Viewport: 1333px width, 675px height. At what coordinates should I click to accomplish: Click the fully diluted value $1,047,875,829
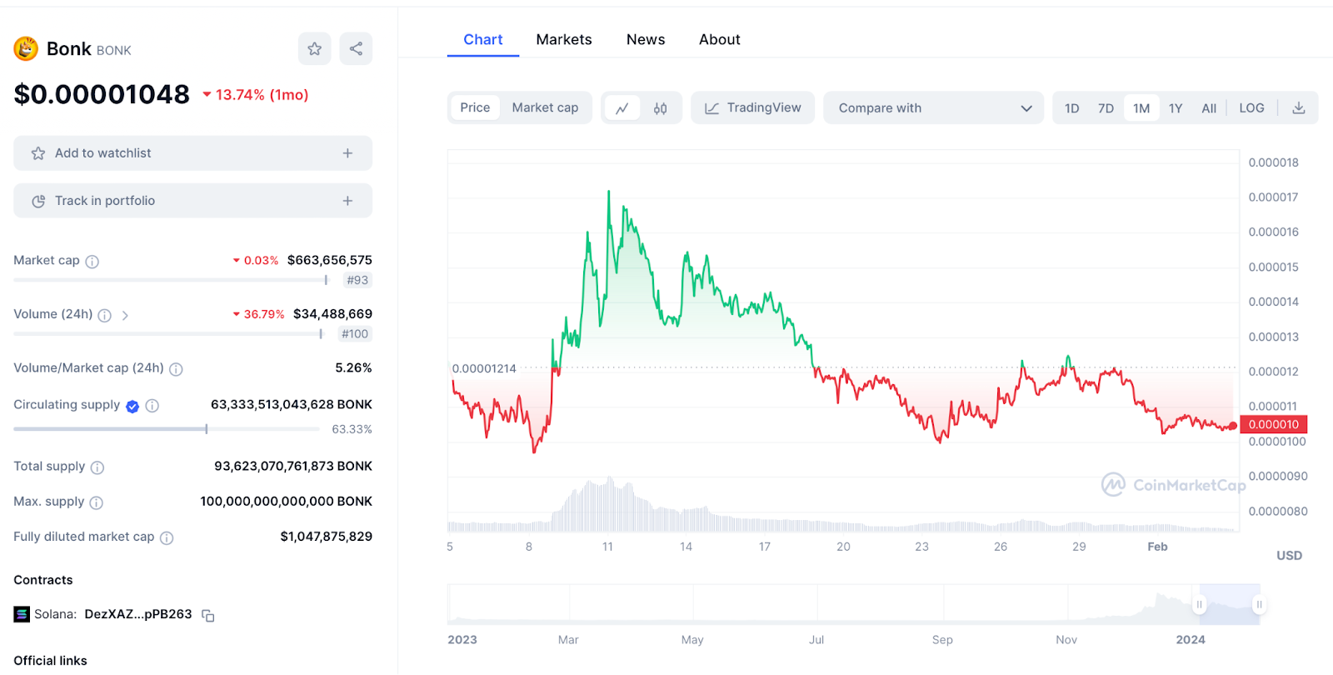(327, 537)
